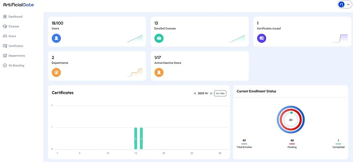
Task: Click the Active/Inactive Users orange icon
Action: point(159,72)
